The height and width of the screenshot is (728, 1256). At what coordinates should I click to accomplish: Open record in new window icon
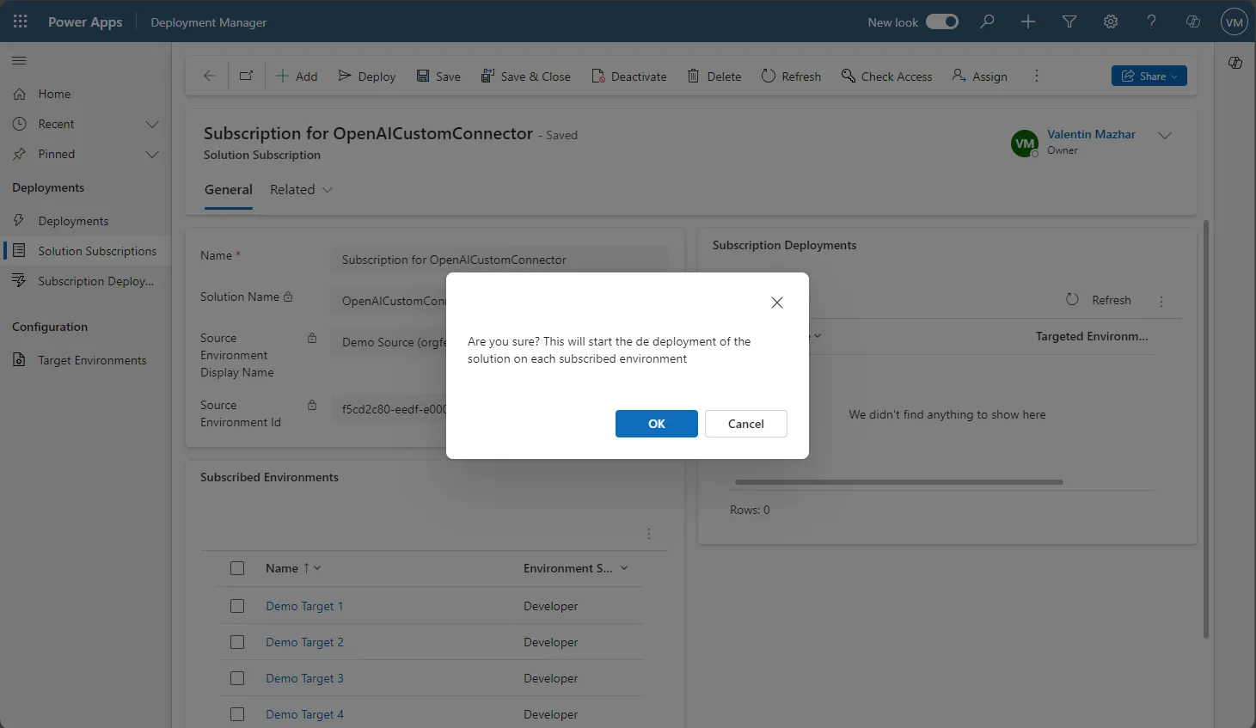246,76
